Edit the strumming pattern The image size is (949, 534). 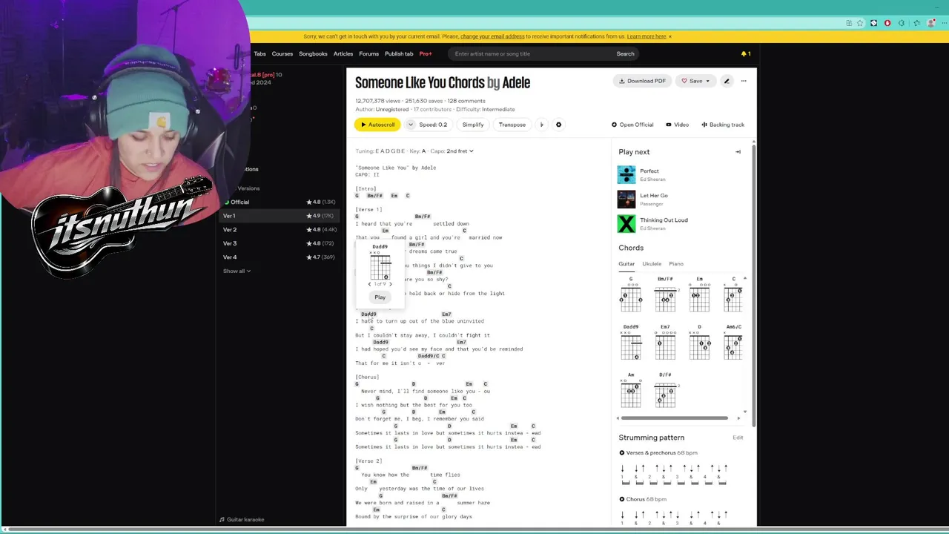[738, 438]
